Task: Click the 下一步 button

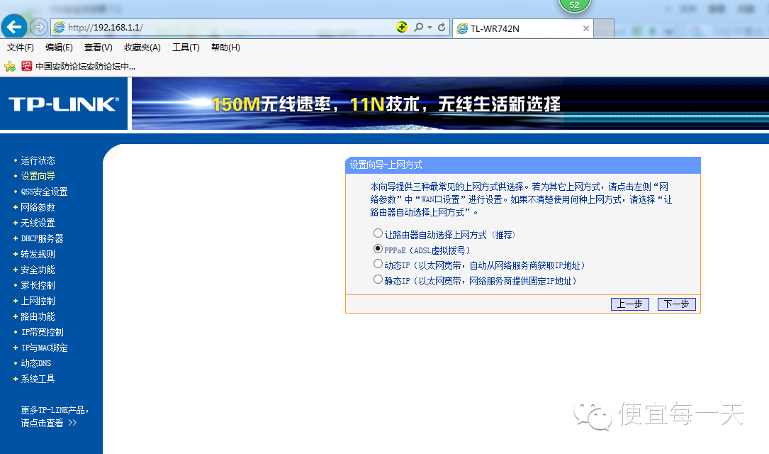Action: [676, 304]
